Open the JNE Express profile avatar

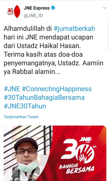[14, 11]
